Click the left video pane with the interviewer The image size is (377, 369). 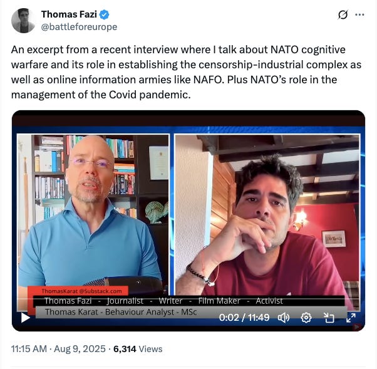coord(93,214)
